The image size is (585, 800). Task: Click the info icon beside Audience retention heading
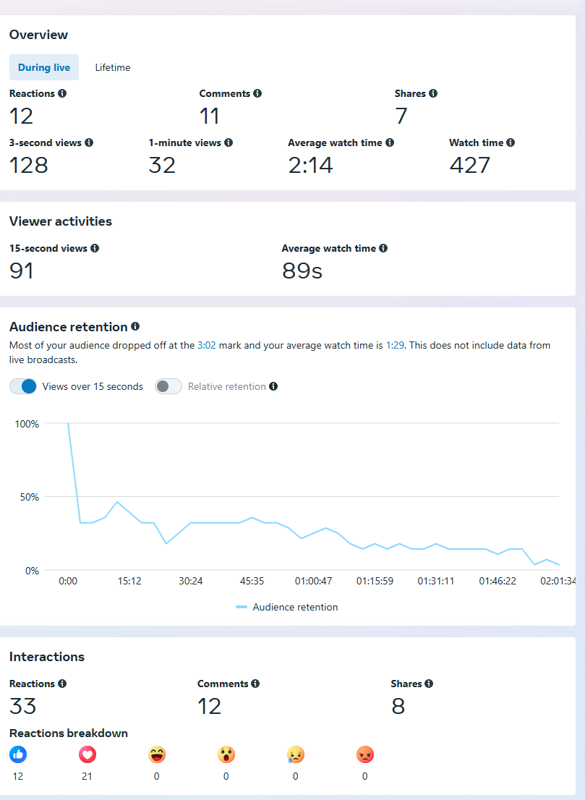[135, 327]
